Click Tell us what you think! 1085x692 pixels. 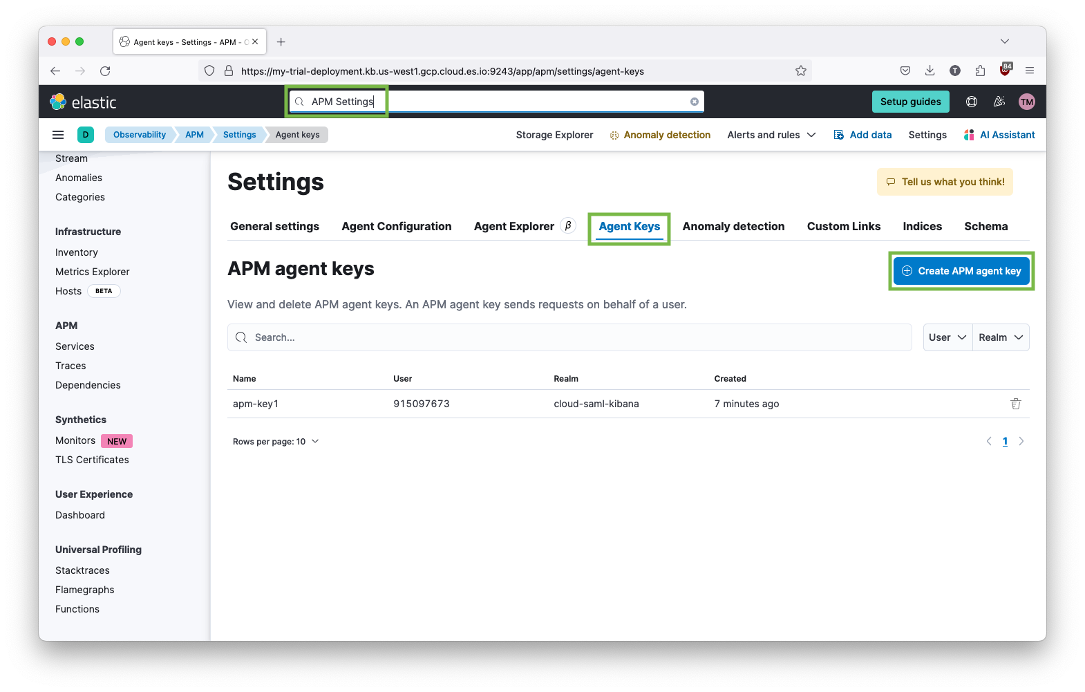point(945,182)
